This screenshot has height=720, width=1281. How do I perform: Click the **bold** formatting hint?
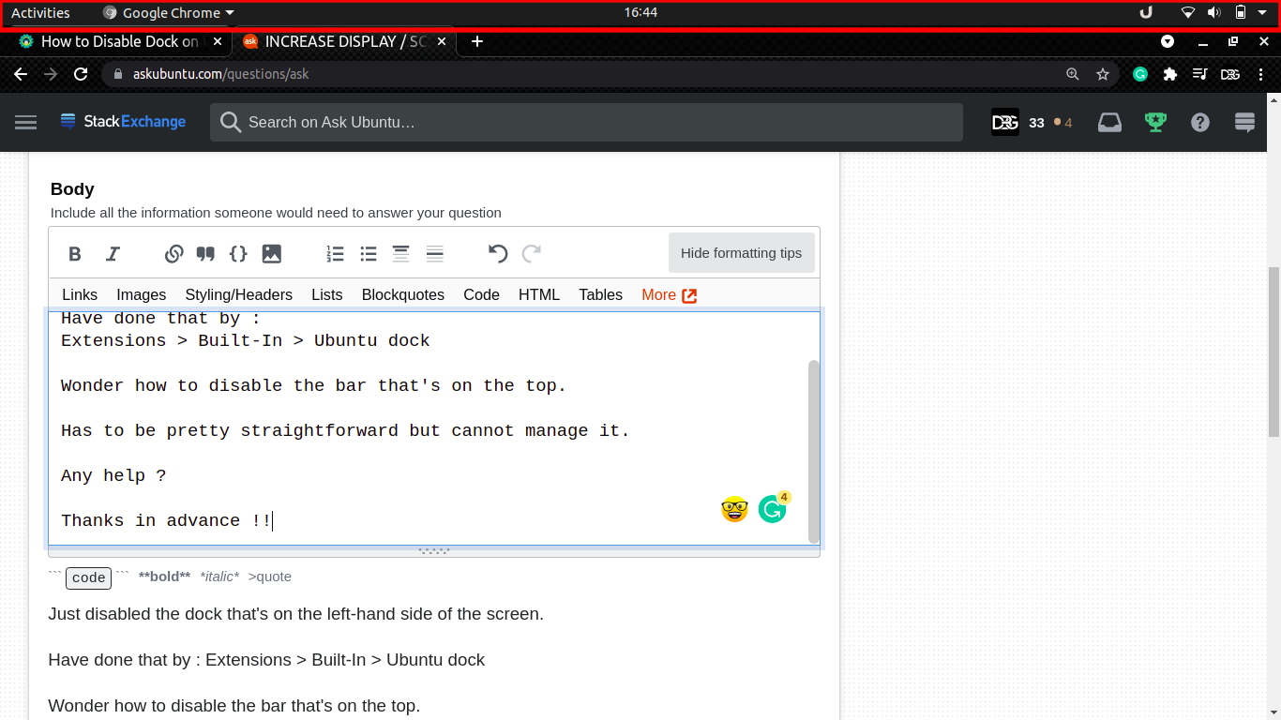[x=164, y=577]
